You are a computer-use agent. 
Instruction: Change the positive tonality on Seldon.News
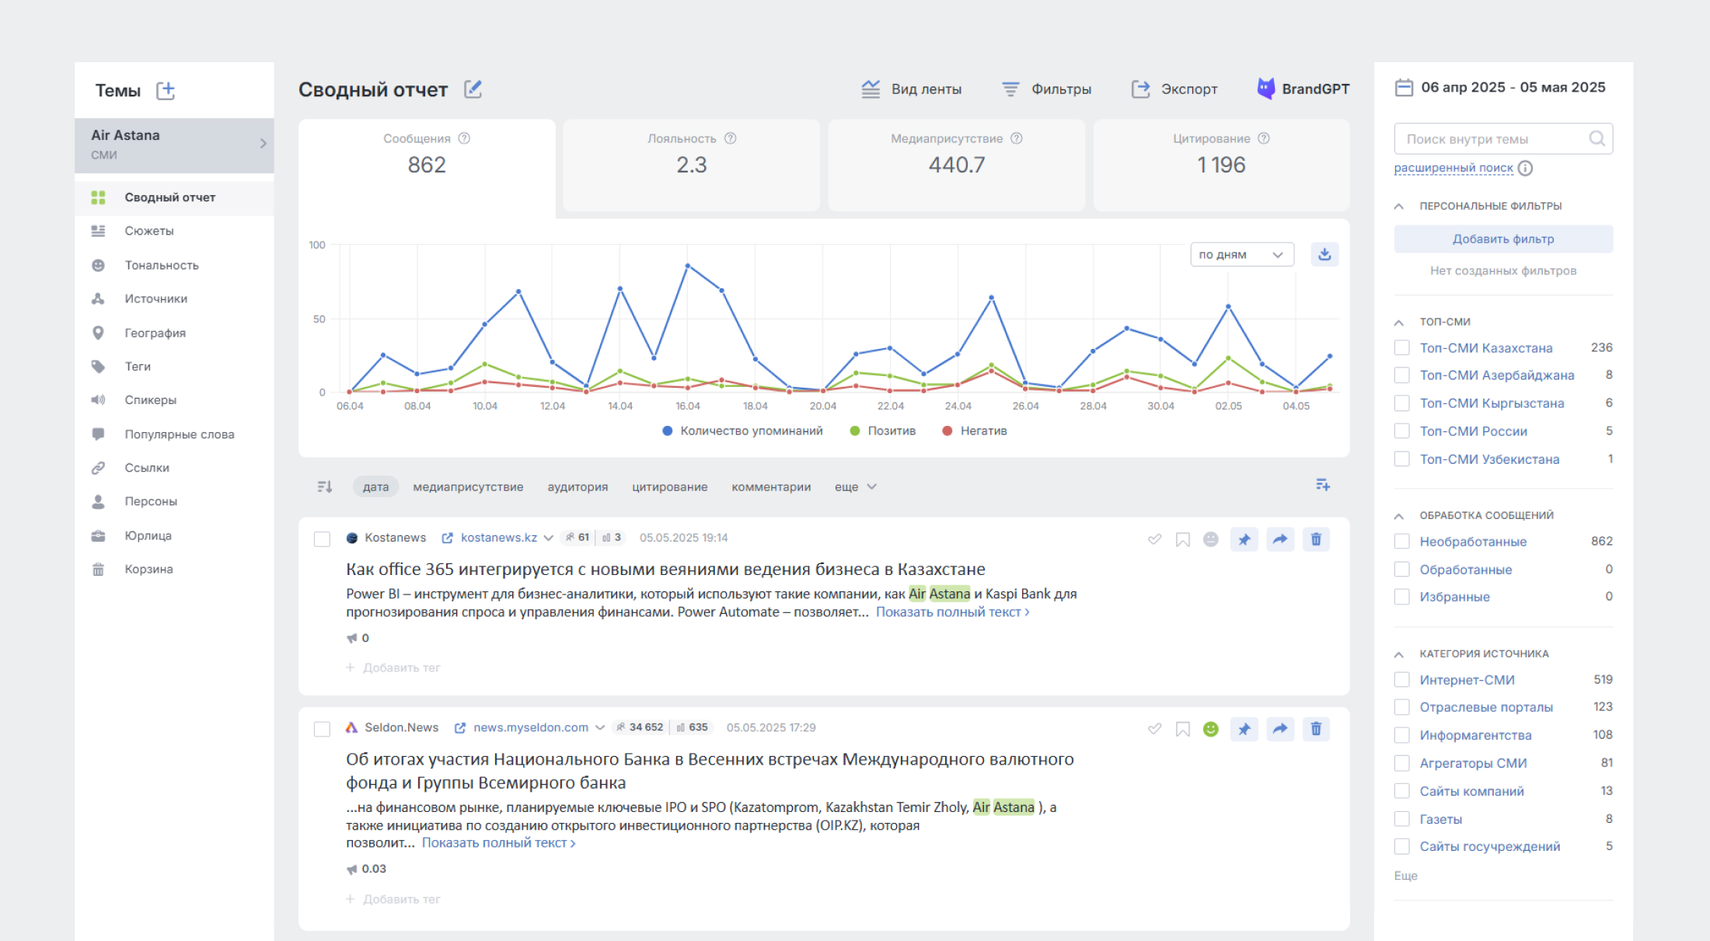[1210, 729]
